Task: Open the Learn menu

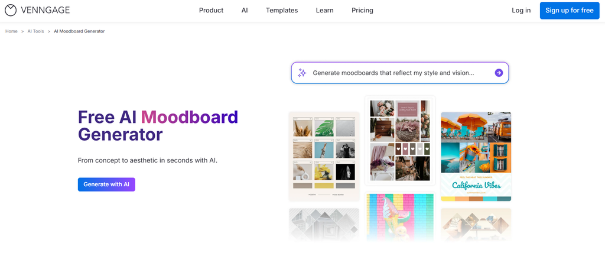Action: point(324,11)
